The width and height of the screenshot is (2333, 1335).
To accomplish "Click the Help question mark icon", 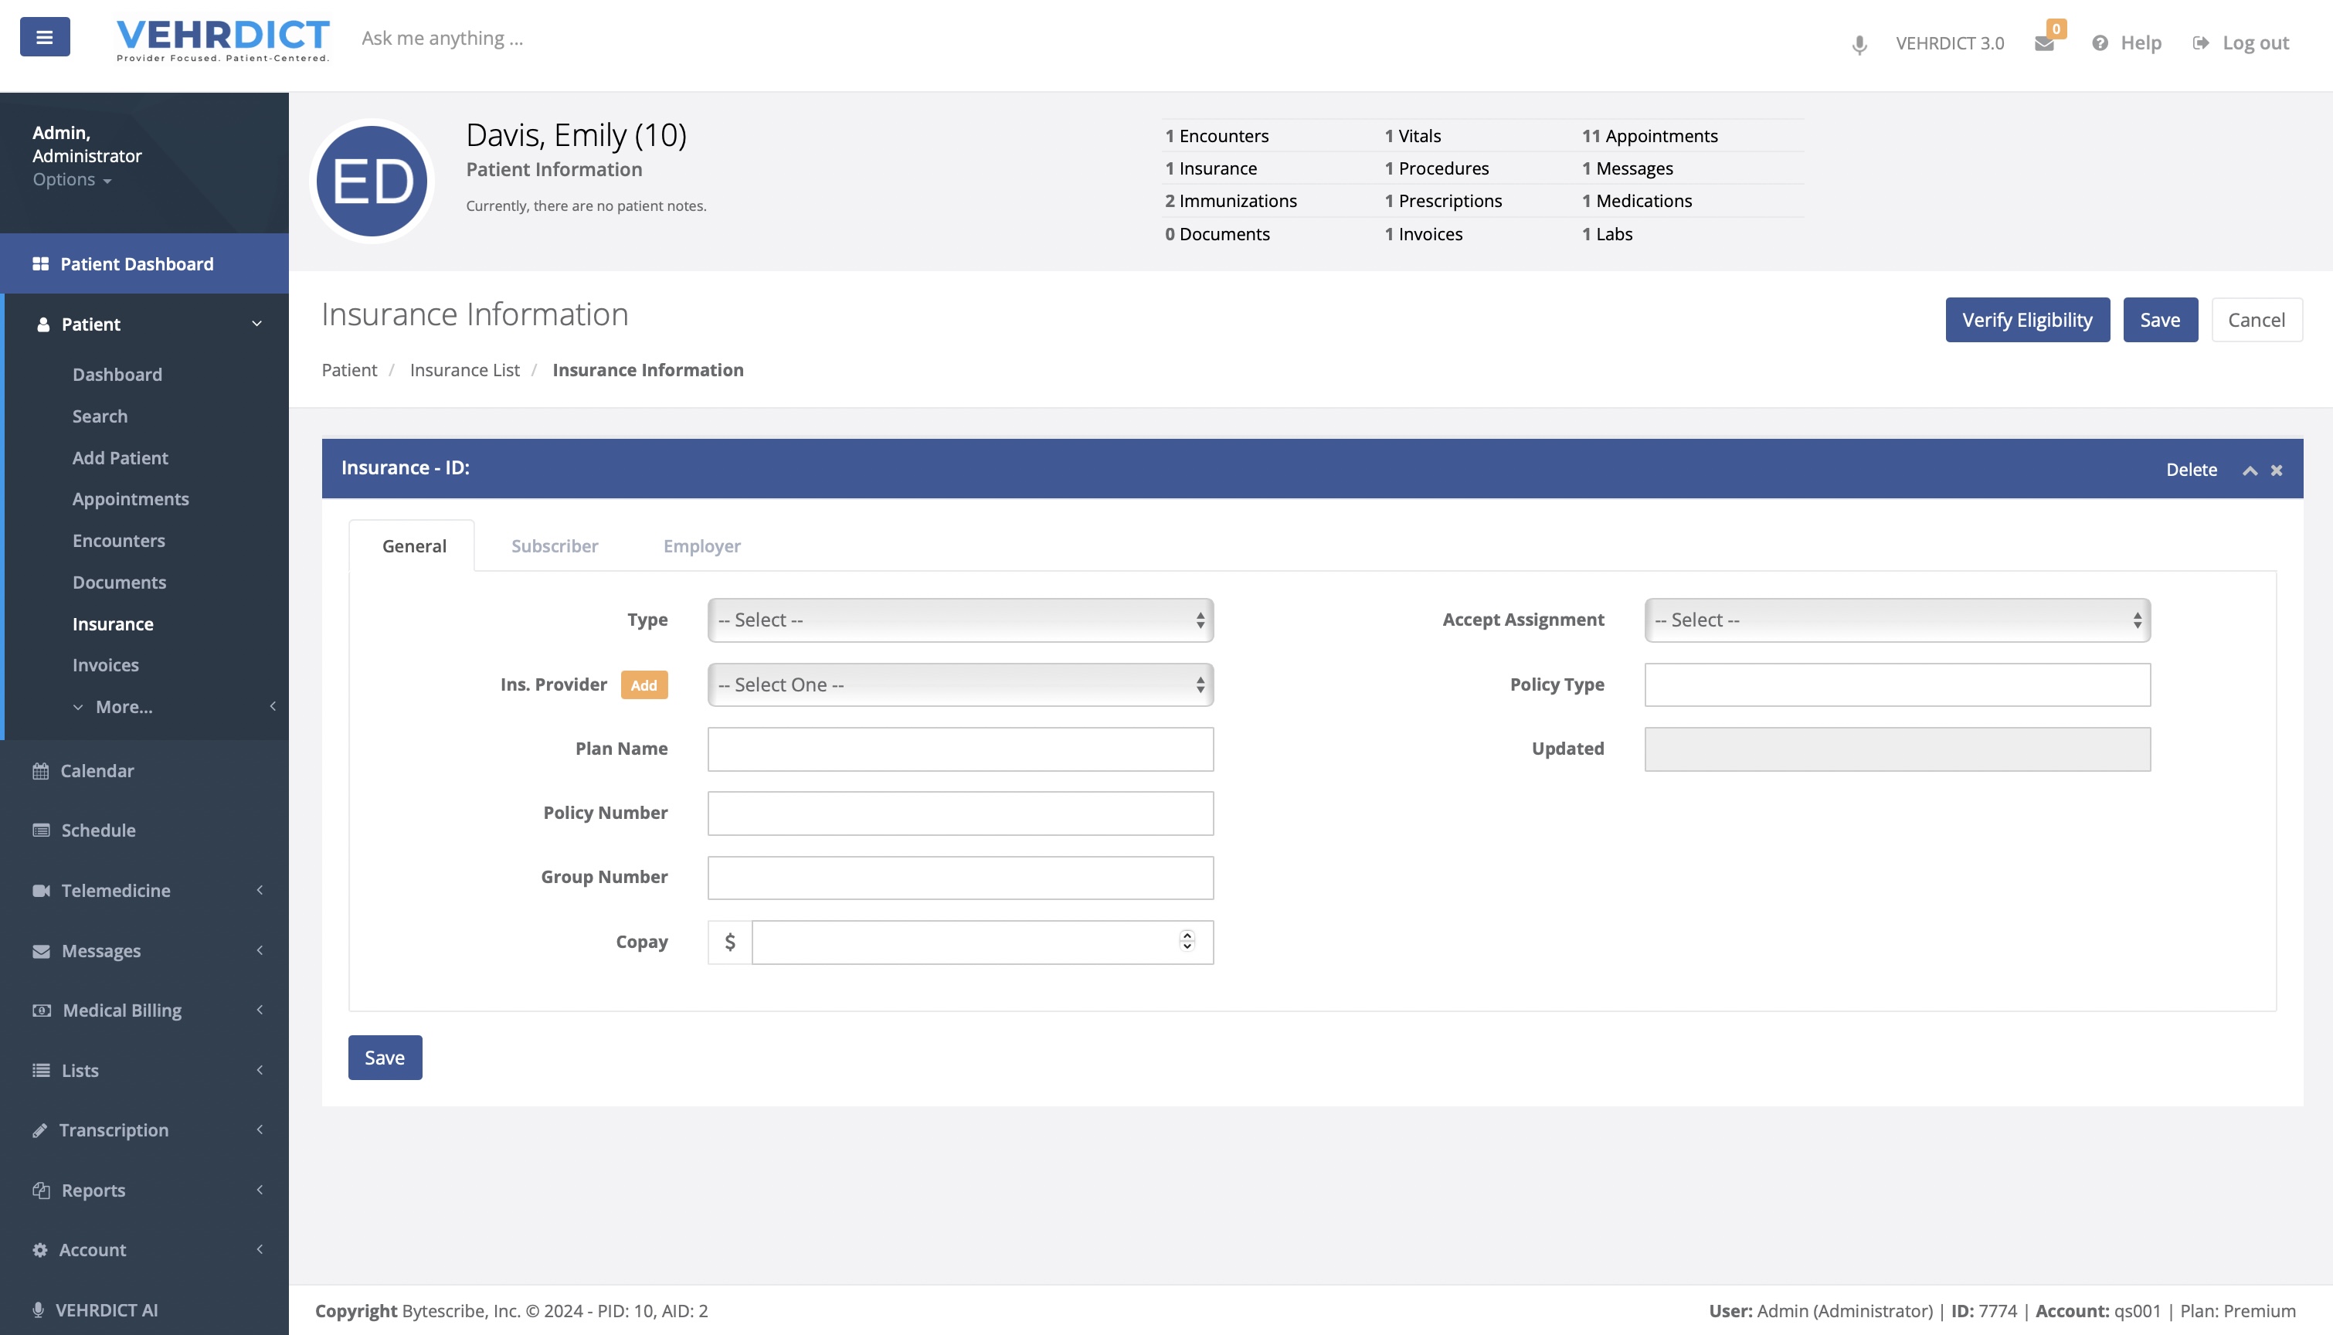I will click(x=2099, y=43).
